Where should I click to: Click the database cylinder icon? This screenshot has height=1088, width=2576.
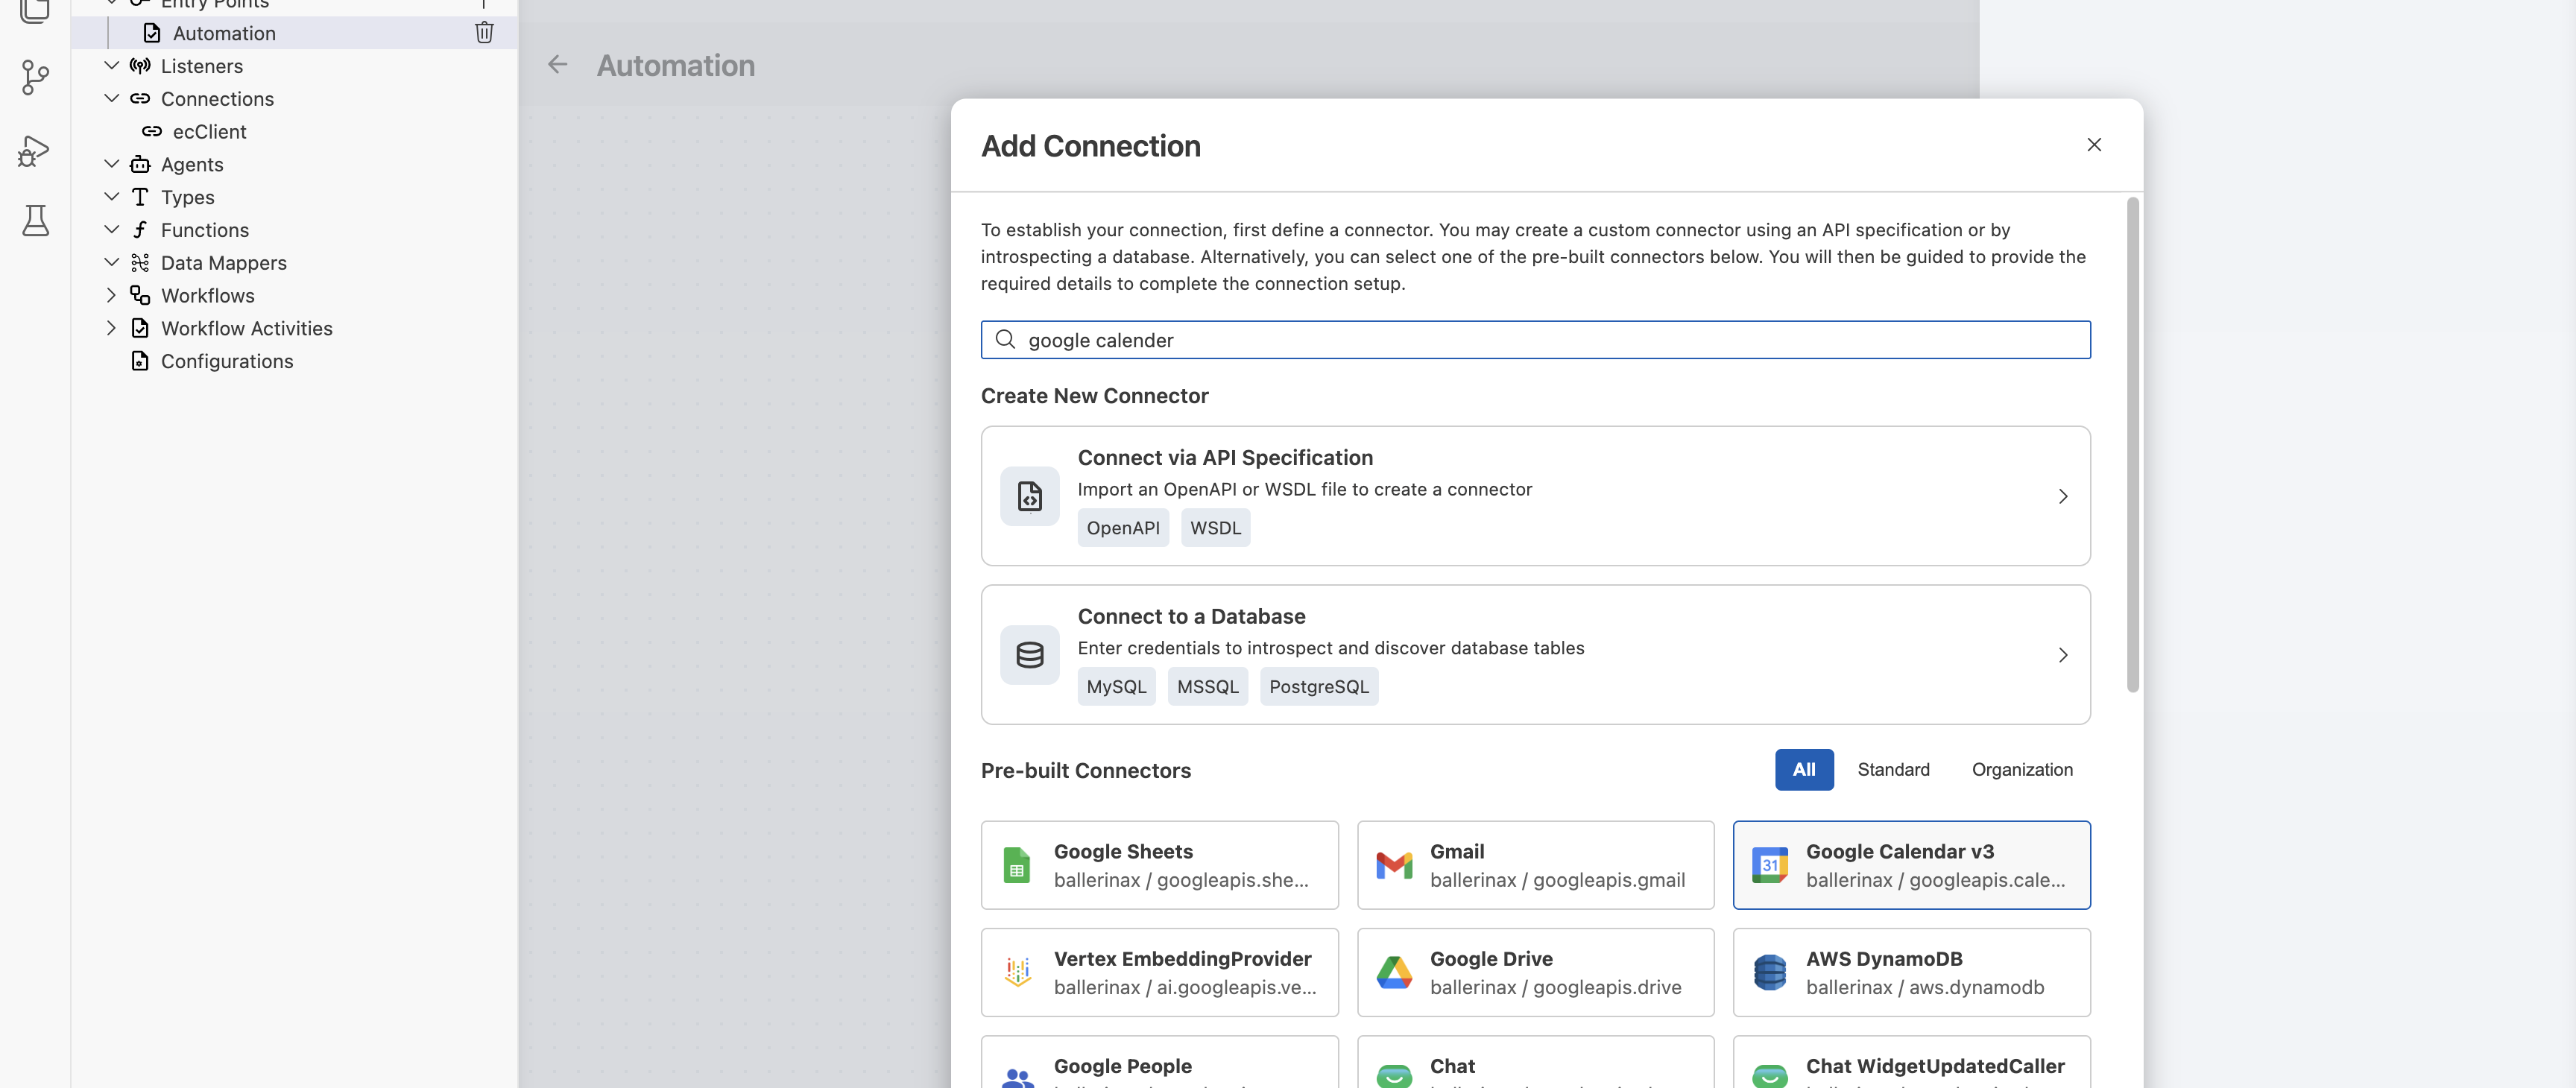tap(1029, 655)
